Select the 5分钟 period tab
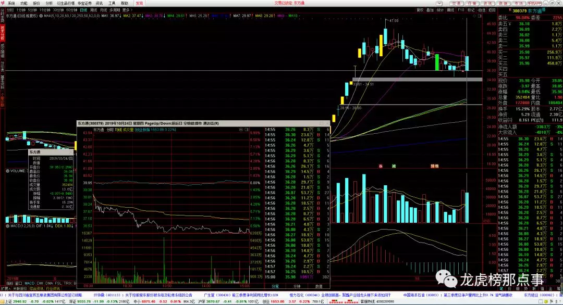The height and width of the screenshot is (305, 563). point(33,9)
